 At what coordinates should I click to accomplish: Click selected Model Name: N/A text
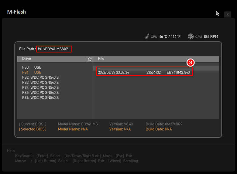point(73,129)
